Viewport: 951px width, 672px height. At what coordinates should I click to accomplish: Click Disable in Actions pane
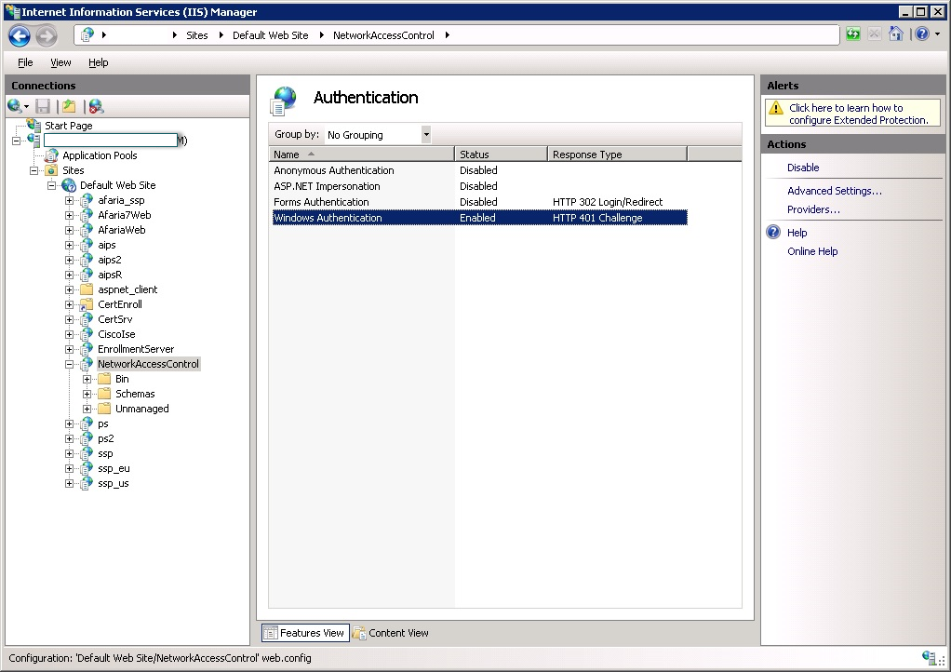click(803, 168)
